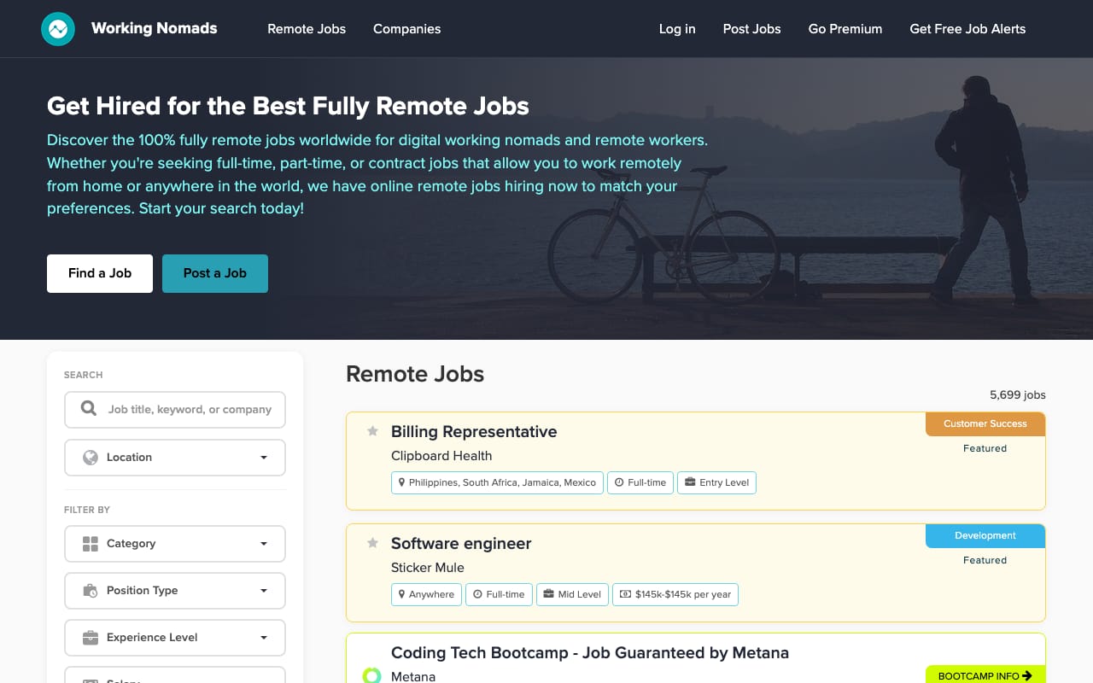
Task: Click the Experience Level briefcase icon
Action: pos(90,638)
